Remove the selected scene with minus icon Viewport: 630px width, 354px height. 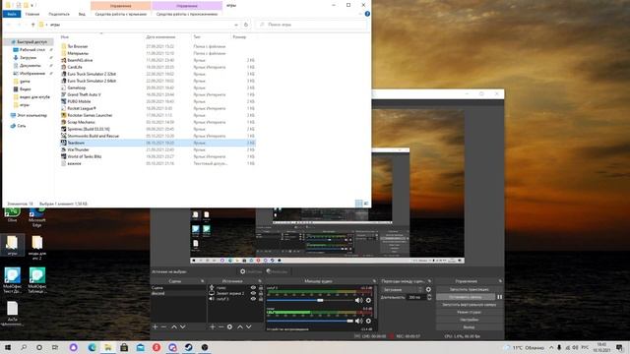(x=163, y=327)
